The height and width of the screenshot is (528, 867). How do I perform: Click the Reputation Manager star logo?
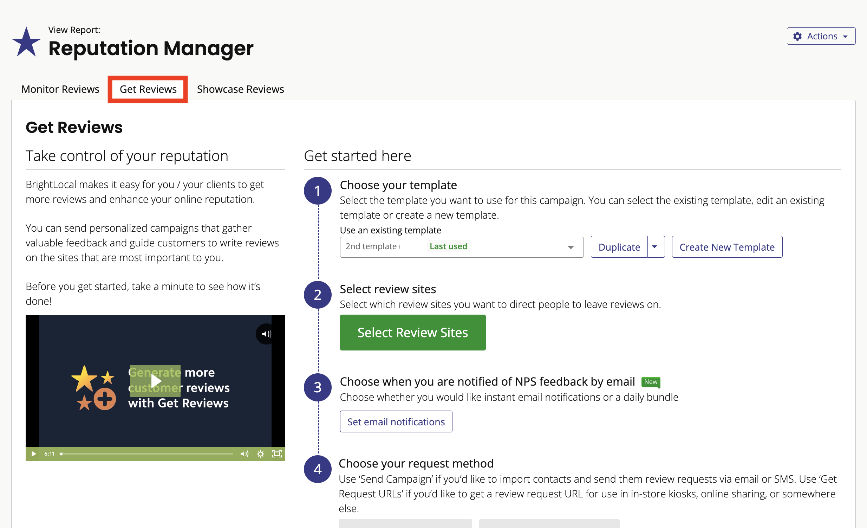[x=26, y=42]
